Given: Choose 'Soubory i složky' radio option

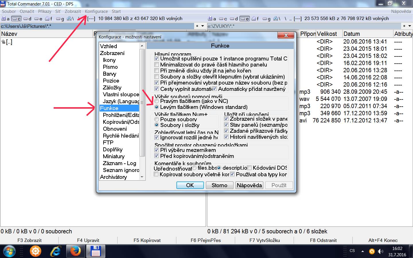Looking at the screenshot, I should click(157, 125).
